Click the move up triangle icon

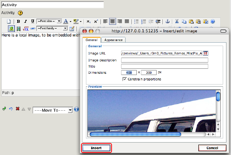(23, 109)
